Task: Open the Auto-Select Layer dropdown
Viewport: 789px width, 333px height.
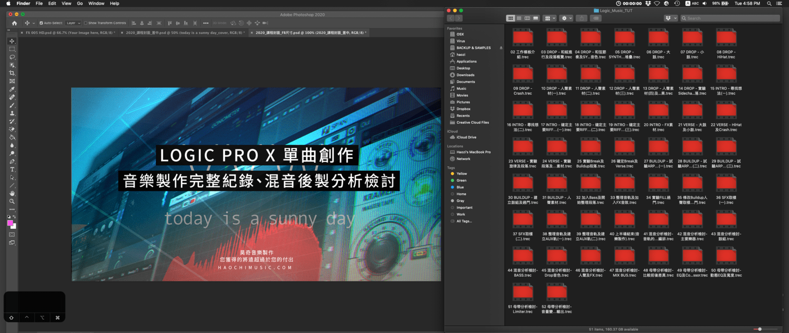Action: 73,23
